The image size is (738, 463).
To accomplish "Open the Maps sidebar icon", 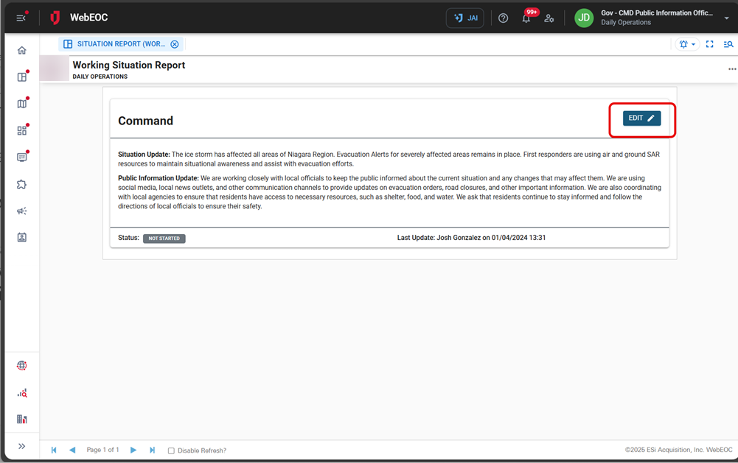I will point(21,103).
